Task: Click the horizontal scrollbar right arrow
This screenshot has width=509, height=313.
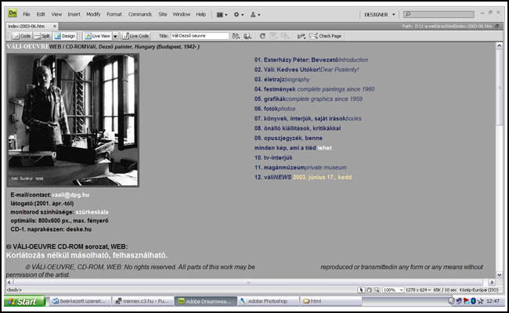Action: [492, 282]
